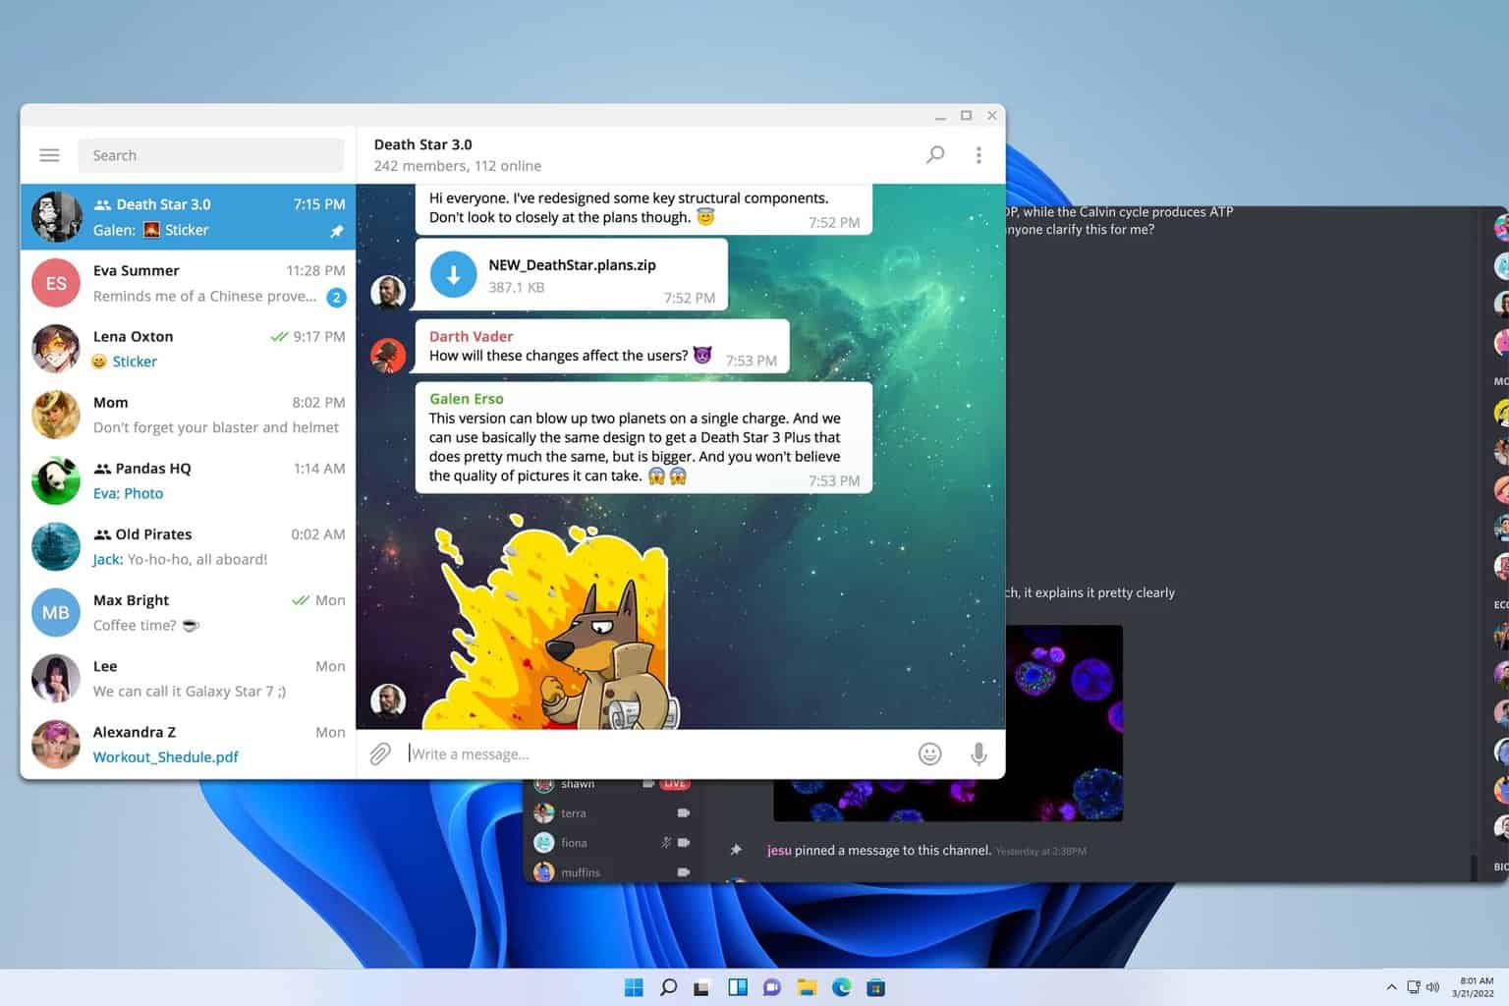Click the Telegram Search field
This screenshot has height=1006, width=1509.
(211, 155)
